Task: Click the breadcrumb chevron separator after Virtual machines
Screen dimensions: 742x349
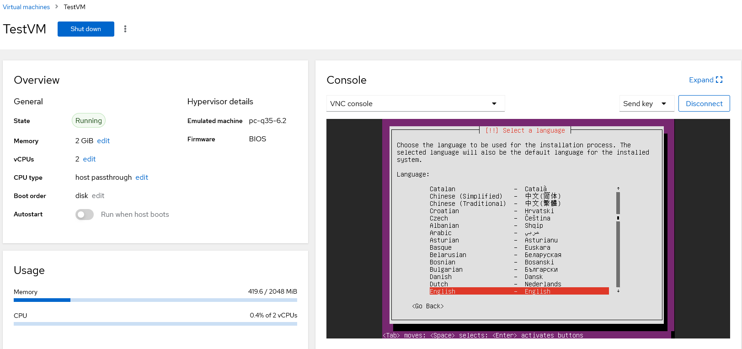Action: (57, 7)
